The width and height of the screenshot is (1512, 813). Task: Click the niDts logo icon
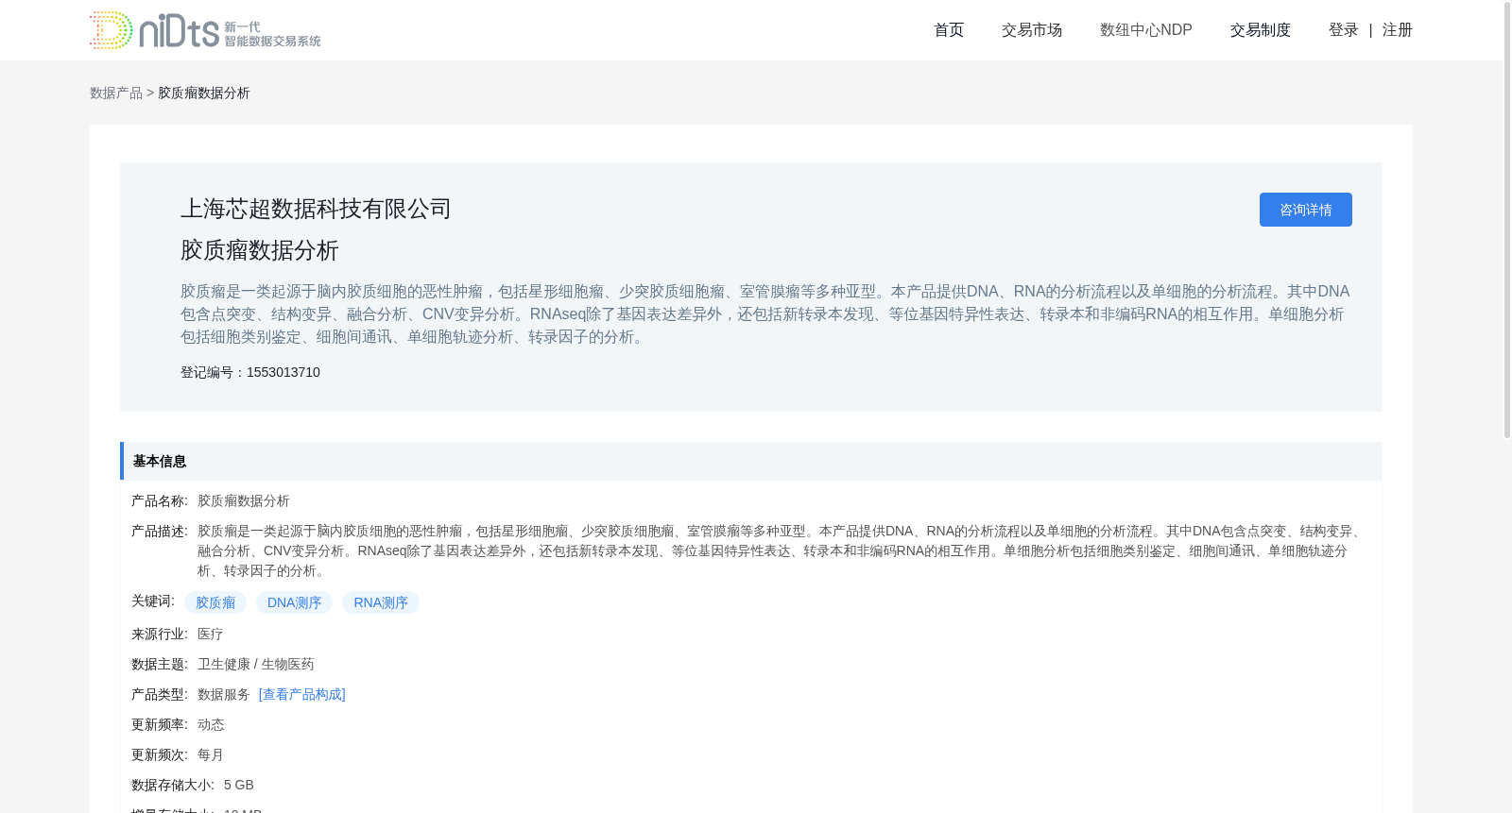point(205,30)
